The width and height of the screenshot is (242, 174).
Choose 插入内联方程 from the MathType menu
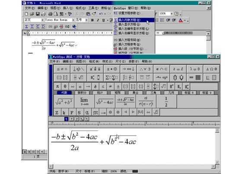pos(134,20)
